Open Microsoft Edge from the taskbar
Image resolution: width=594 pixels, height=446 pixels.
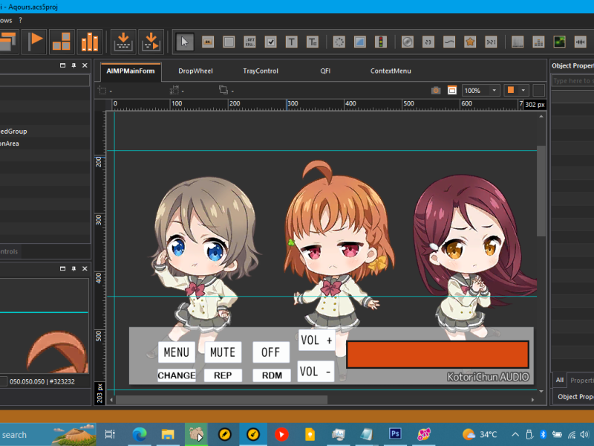140,434
